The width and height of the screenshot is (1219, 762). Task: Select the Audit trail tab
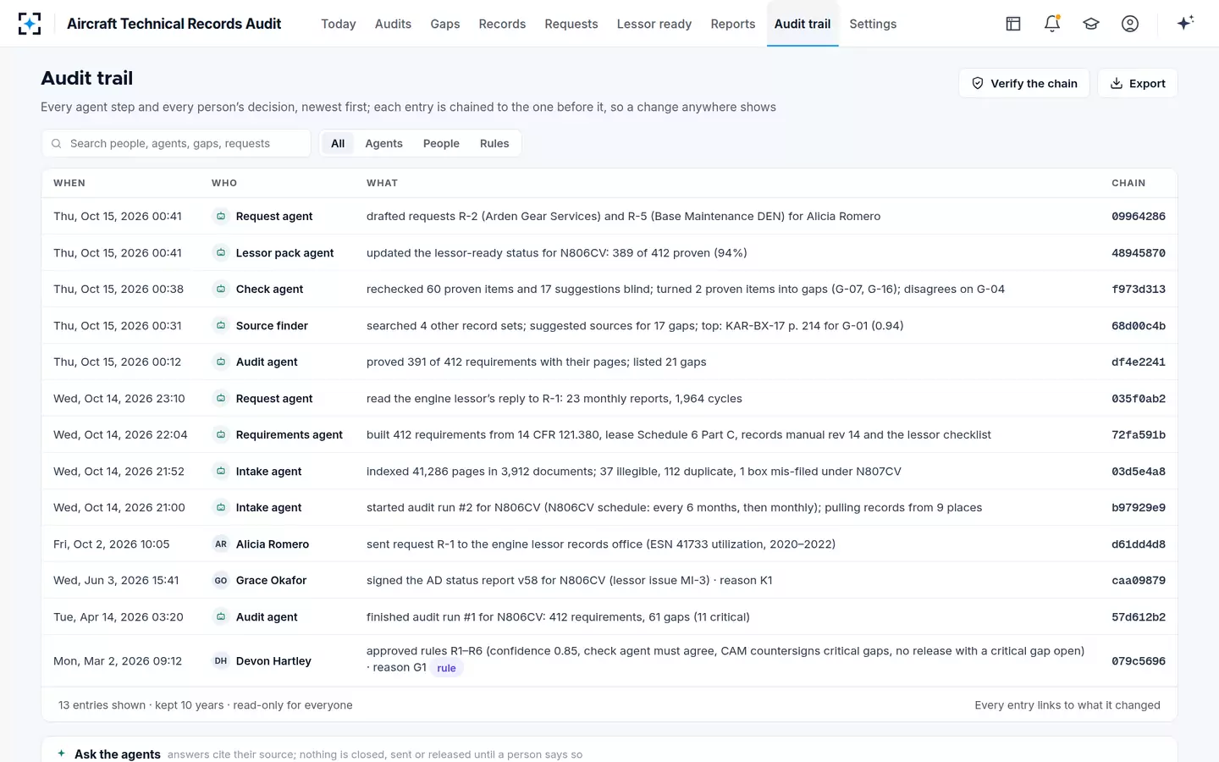click(803, 24)
